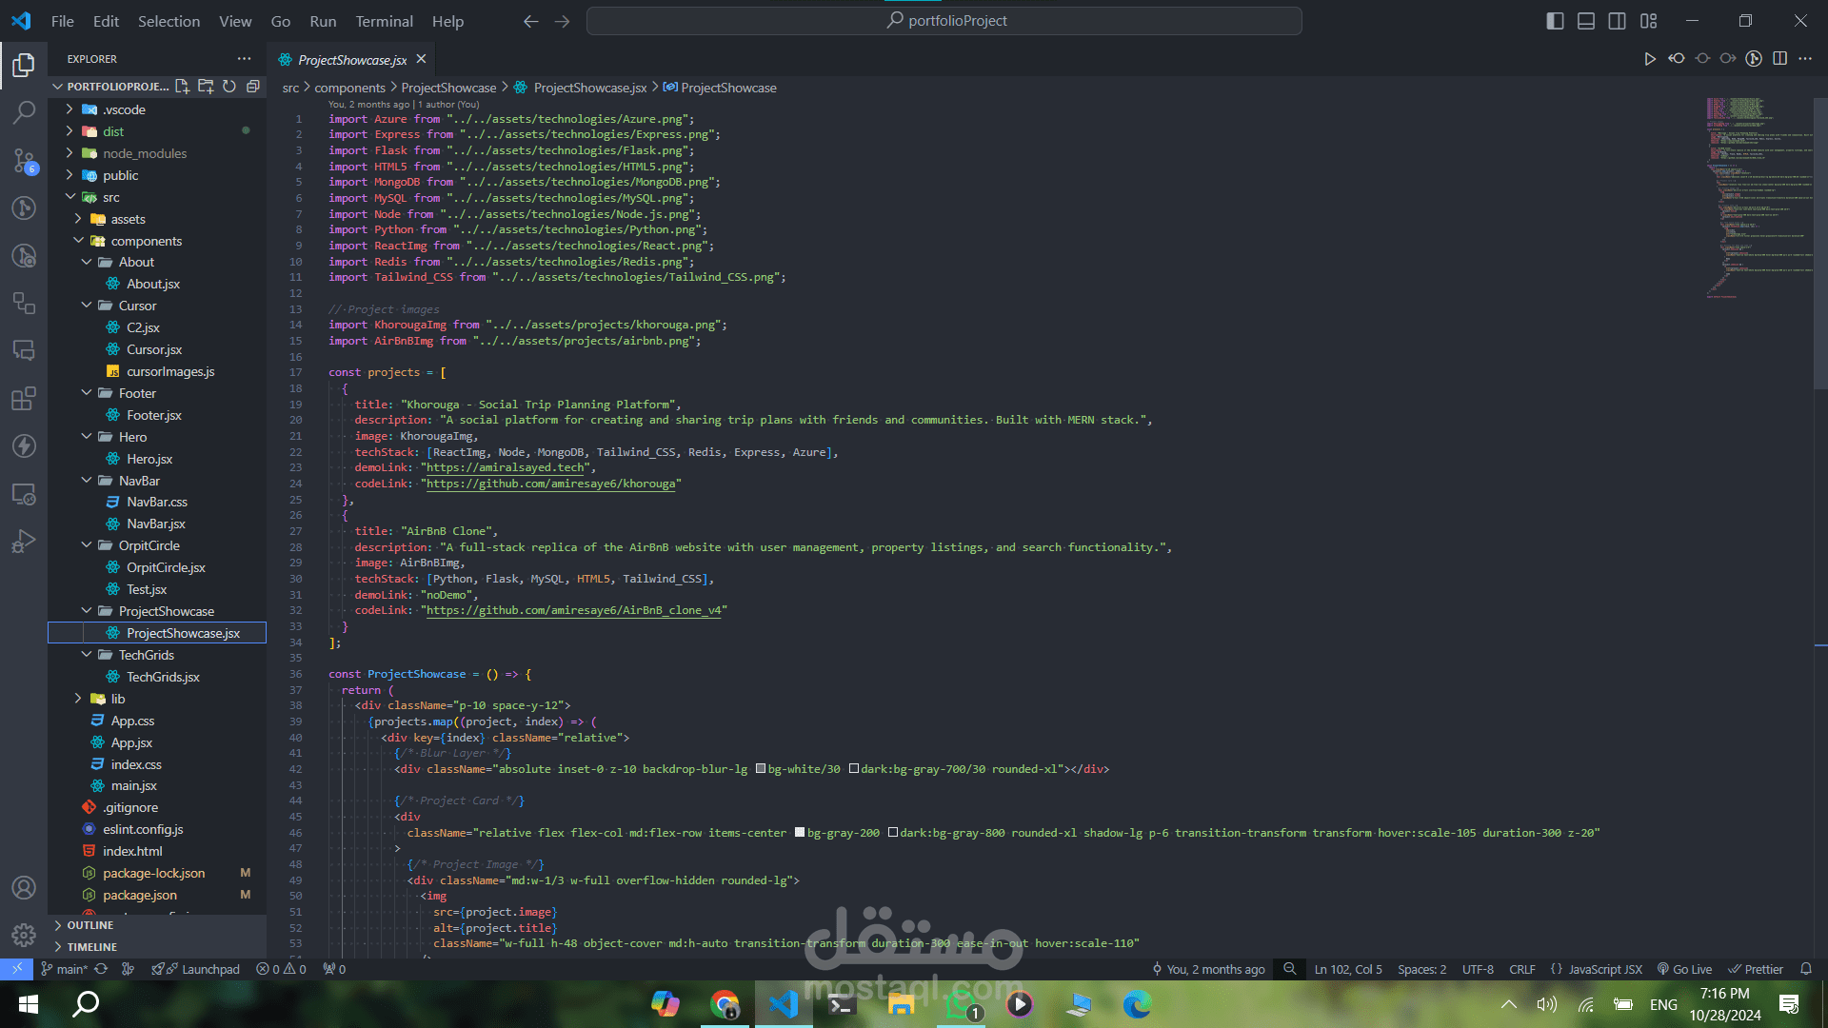This screenshot has width=1828, height=1028.
Task: Run the code with play icon
Action: (1649, 59)
